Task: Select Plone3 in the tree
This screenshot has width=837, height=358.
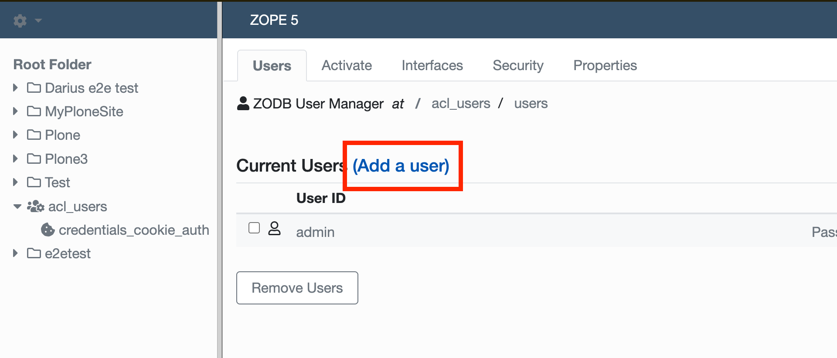Action: [66, 159]
